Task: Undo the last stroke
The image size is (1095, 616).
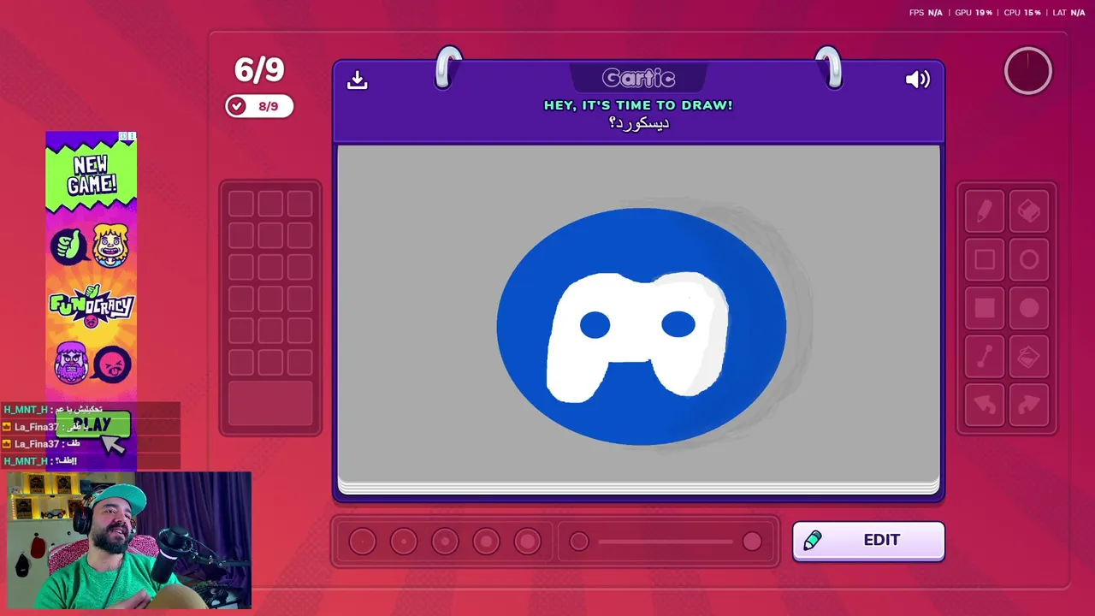Action: point(985,406)
